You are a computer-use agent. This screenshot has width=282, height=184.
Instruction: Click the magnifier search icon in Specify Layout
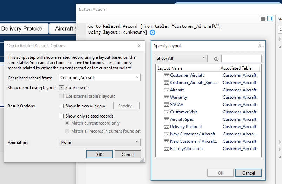coord(216,59)
